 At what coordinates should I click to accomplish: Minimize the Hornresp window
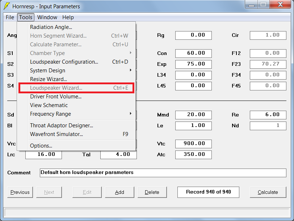[x=251, y=4]
